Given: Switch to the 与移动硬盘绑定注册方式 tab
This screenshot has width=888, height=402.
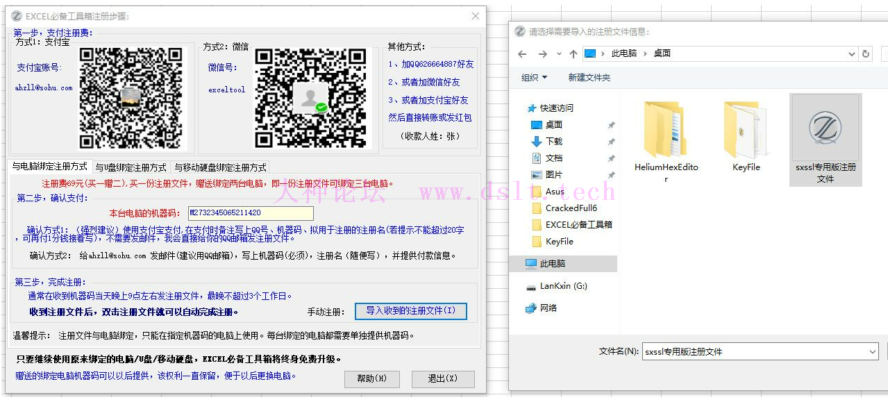Looking at the screenshot, I should click(220, 167).
